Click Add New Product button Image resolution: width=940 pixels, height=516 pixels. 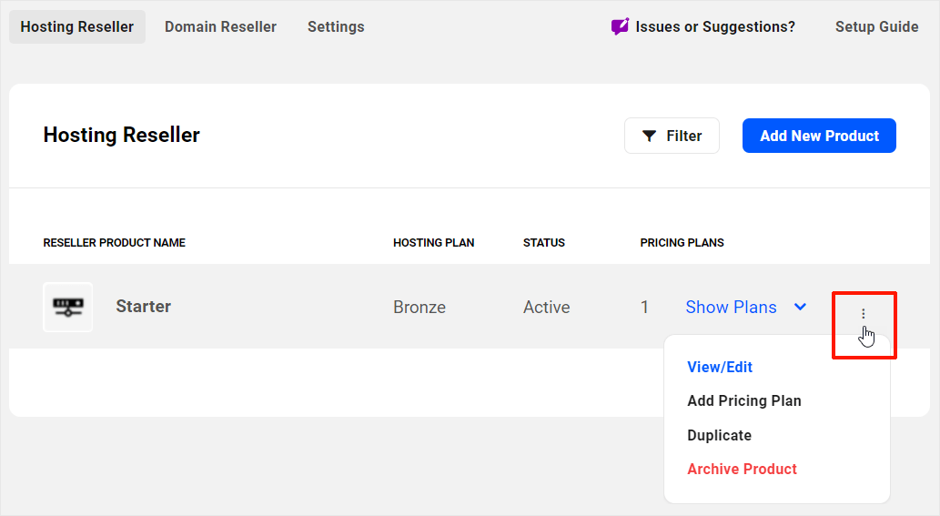point(819,136)
